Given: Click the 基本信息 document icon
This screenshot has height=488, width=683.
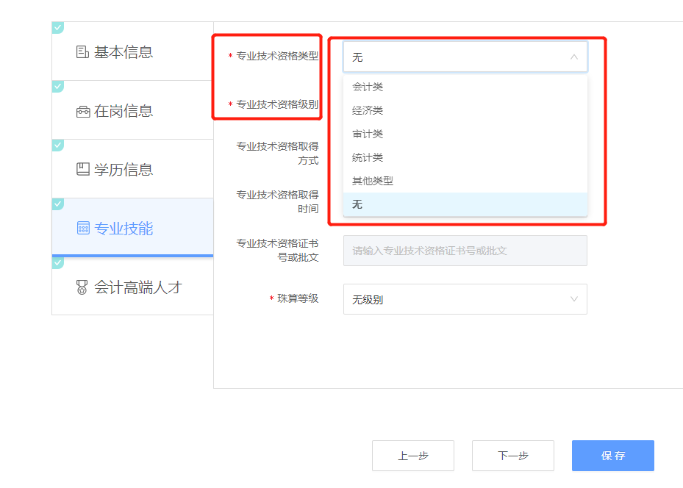Looking at the screenshot, I should tap(82, 52).
